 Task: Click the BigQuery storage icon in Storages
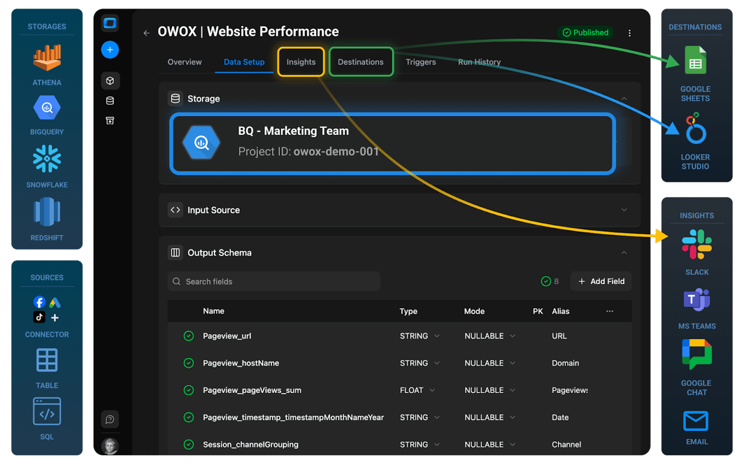click(x=47, y=108)
